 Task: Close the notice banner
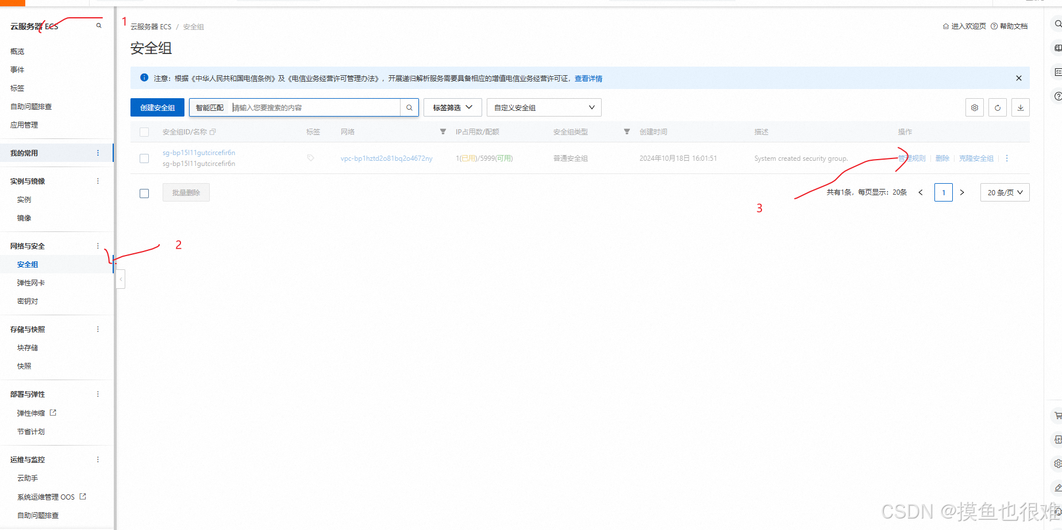tap(1019, 78)
